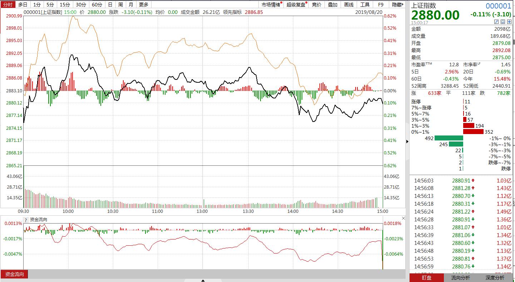Click the index code 000001

click(498, 6)
